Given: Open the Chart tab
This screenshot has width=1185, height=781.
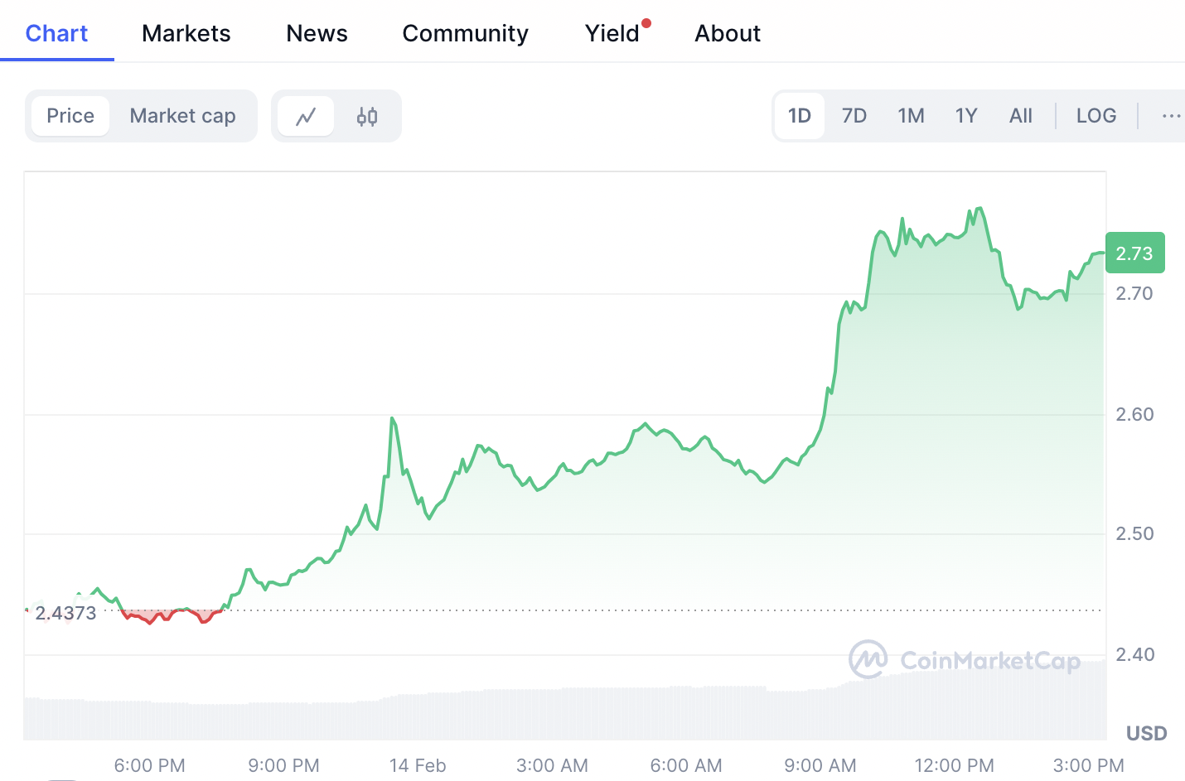Looking at the screenshot, I should tap(56, 33).
